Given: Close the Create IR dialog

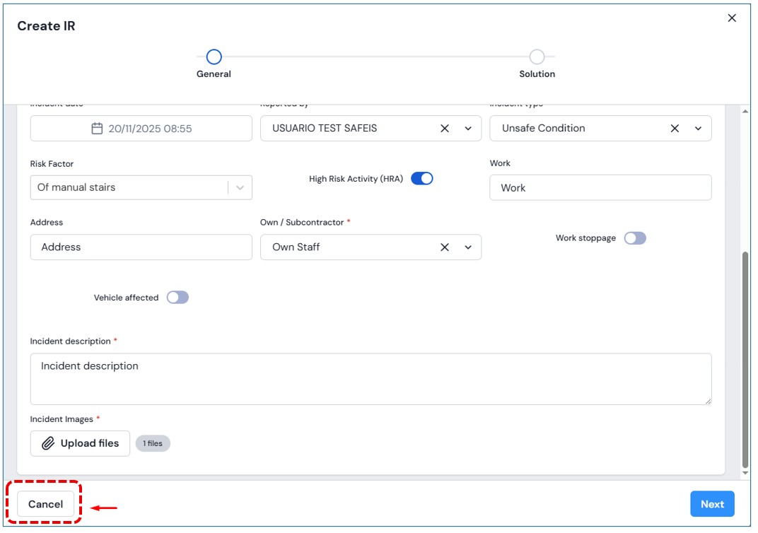Looking at the screenshot, I should coord(732,18).
